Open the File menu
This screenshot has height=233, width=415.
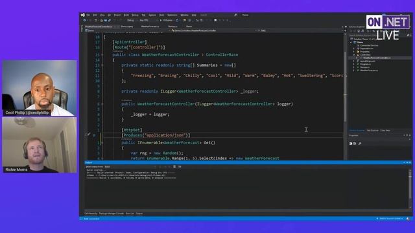[x=88, y=15]
